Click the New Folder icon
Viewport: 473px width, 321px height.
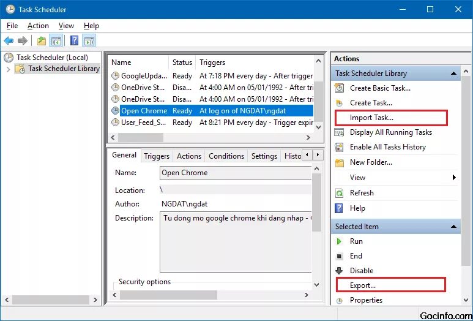(340, 162)
